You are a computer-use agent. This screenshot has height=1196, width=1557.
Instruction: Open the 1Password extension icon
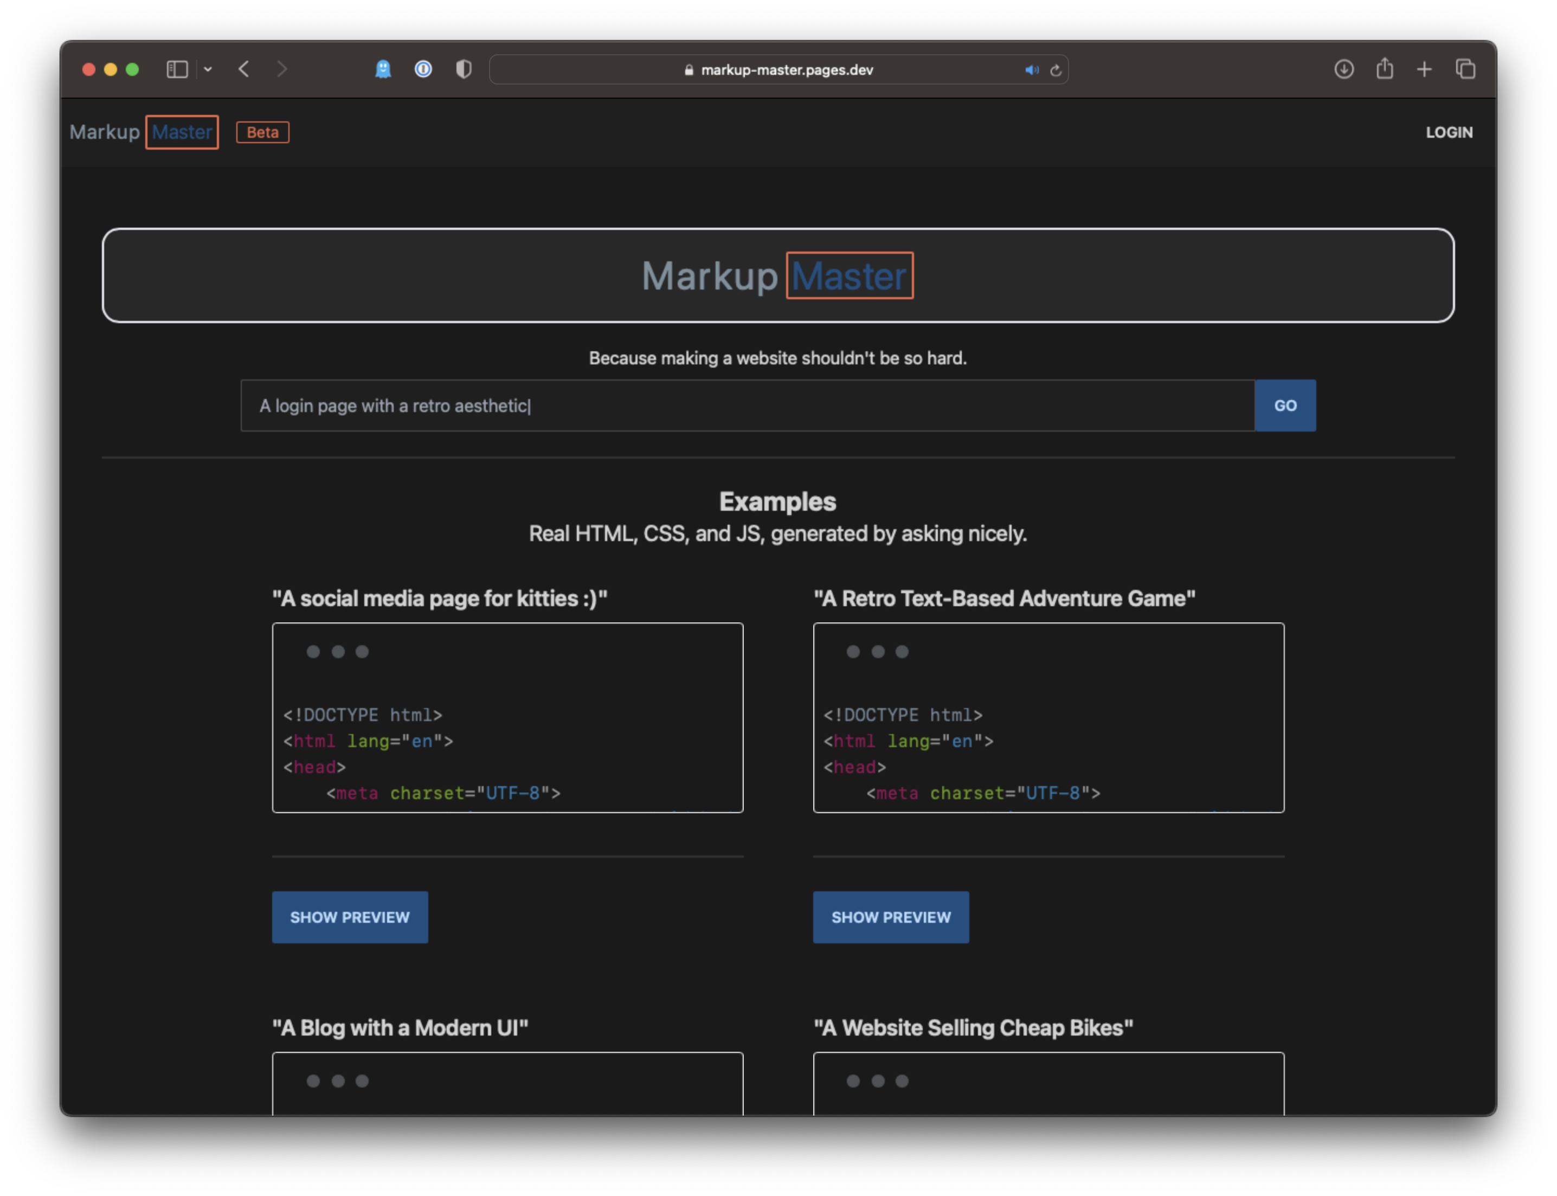click(x=423, y=69)
